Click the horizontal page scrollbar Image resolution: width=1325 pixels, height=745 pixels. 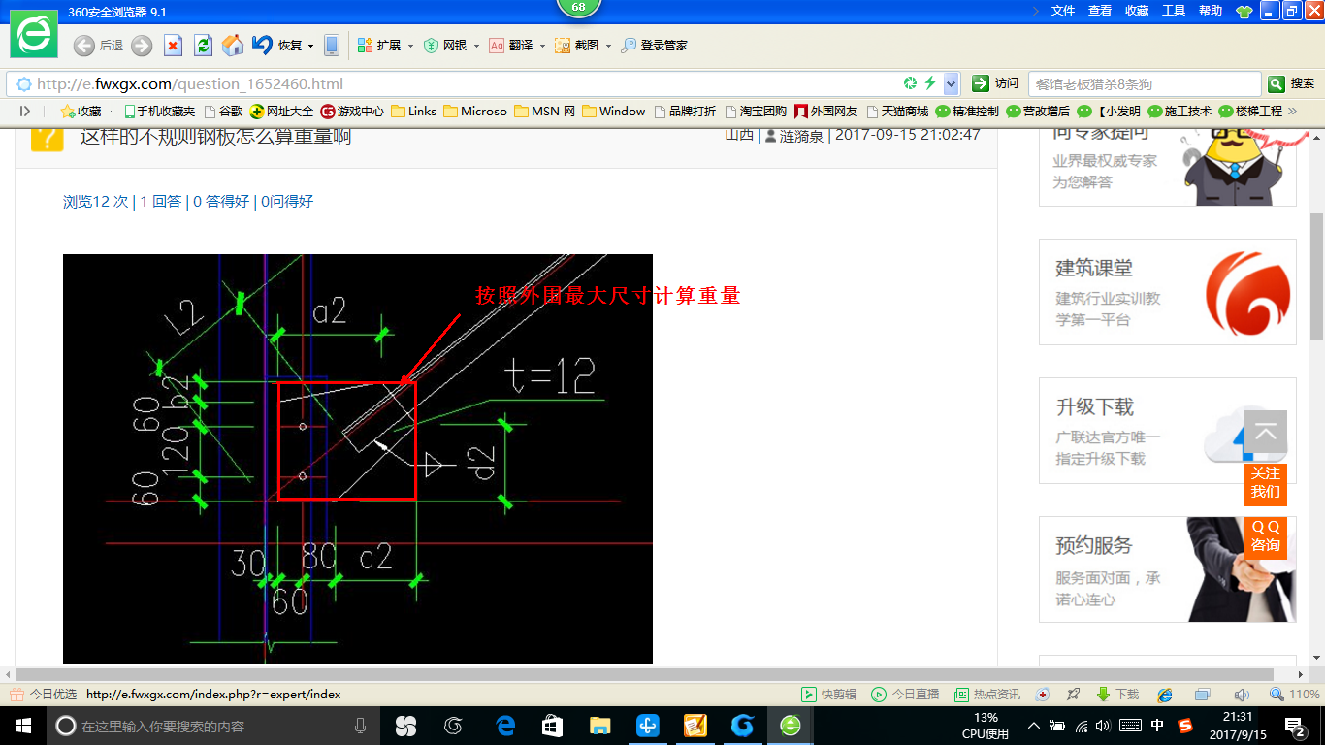(x=644, y=674)
